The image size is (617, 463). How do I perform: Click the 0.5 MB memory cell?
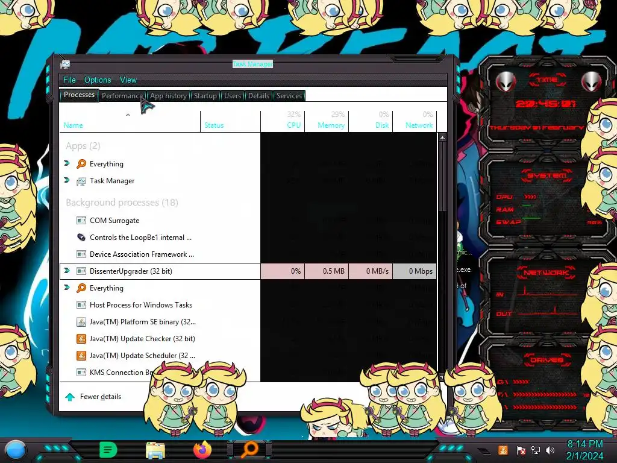point(327,271)
